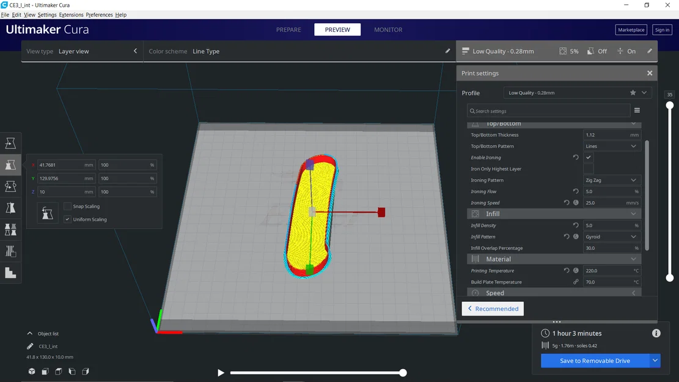The width and height of the screenshot is (679, 382).
Task: Enable the Snap Scaling checkbox
Action: click(x=67, y=206)
